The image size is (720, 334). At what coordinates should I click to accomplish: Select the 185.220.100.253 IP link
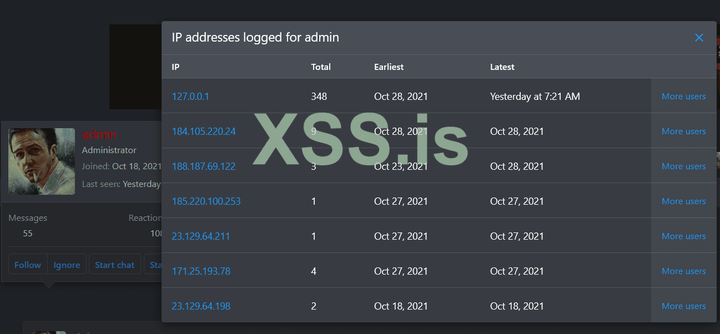(206, 201)
